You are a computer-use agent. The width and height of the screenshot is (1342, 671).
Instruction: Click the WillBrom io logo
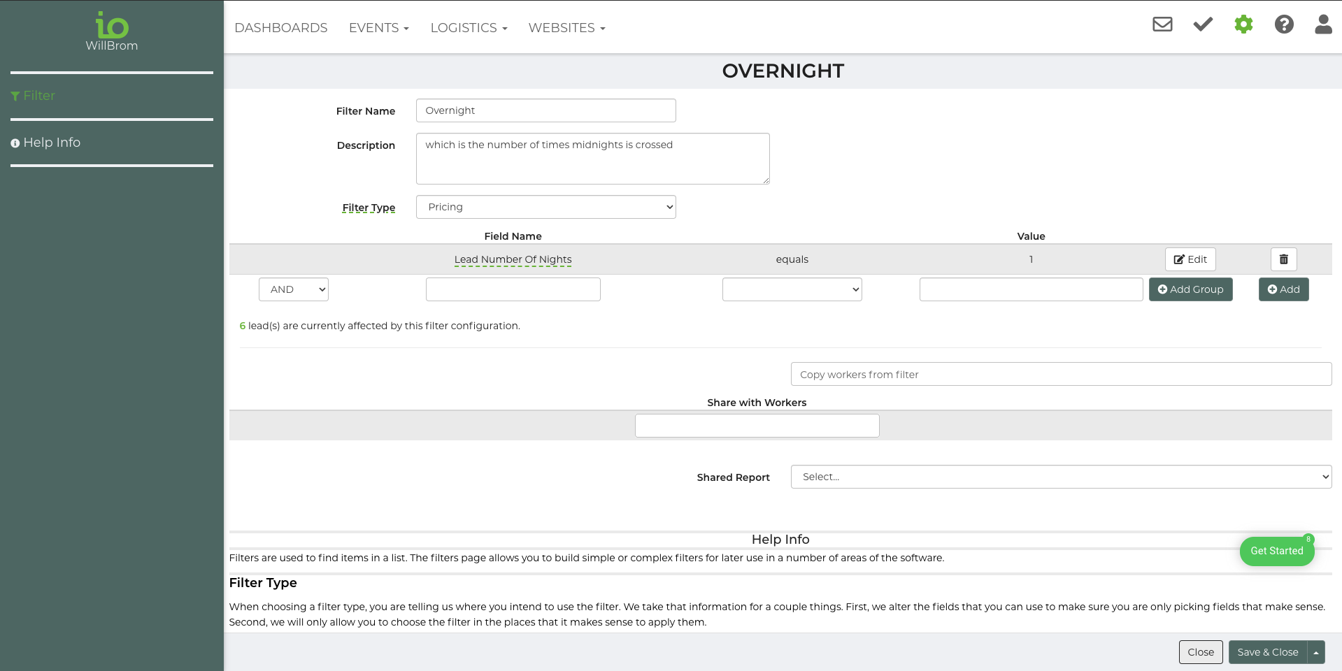pos(112,31)
